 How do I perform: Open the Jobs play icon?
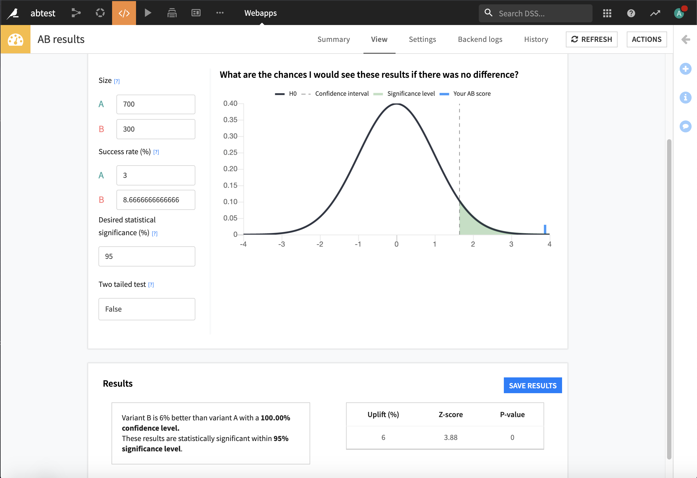(x=147, y=13)
